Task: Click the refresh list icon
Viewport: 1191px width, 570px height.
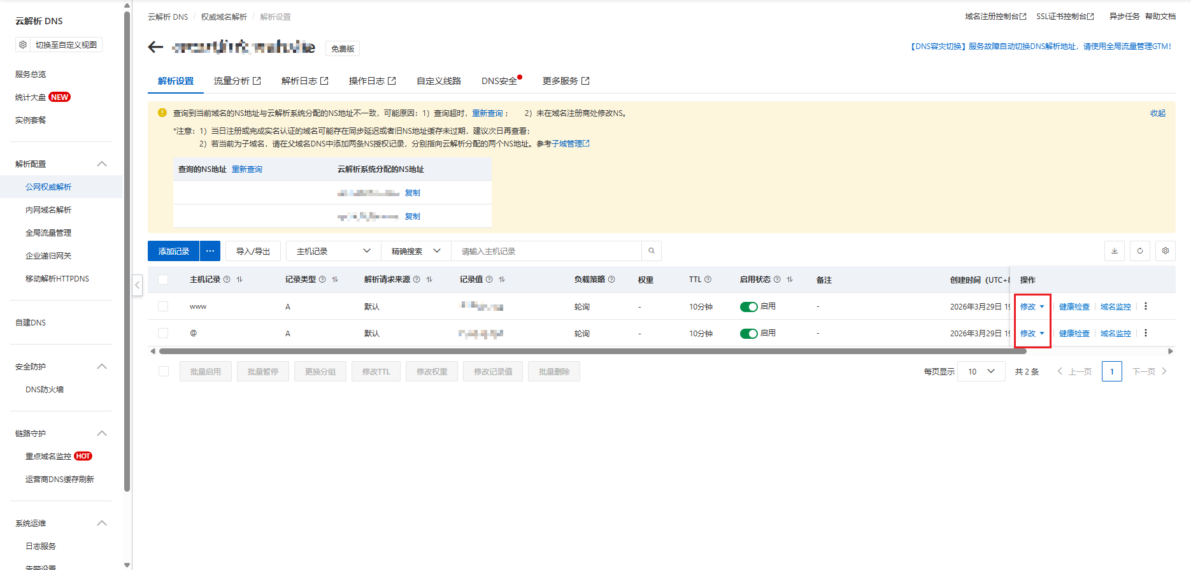Action: 1139,251
